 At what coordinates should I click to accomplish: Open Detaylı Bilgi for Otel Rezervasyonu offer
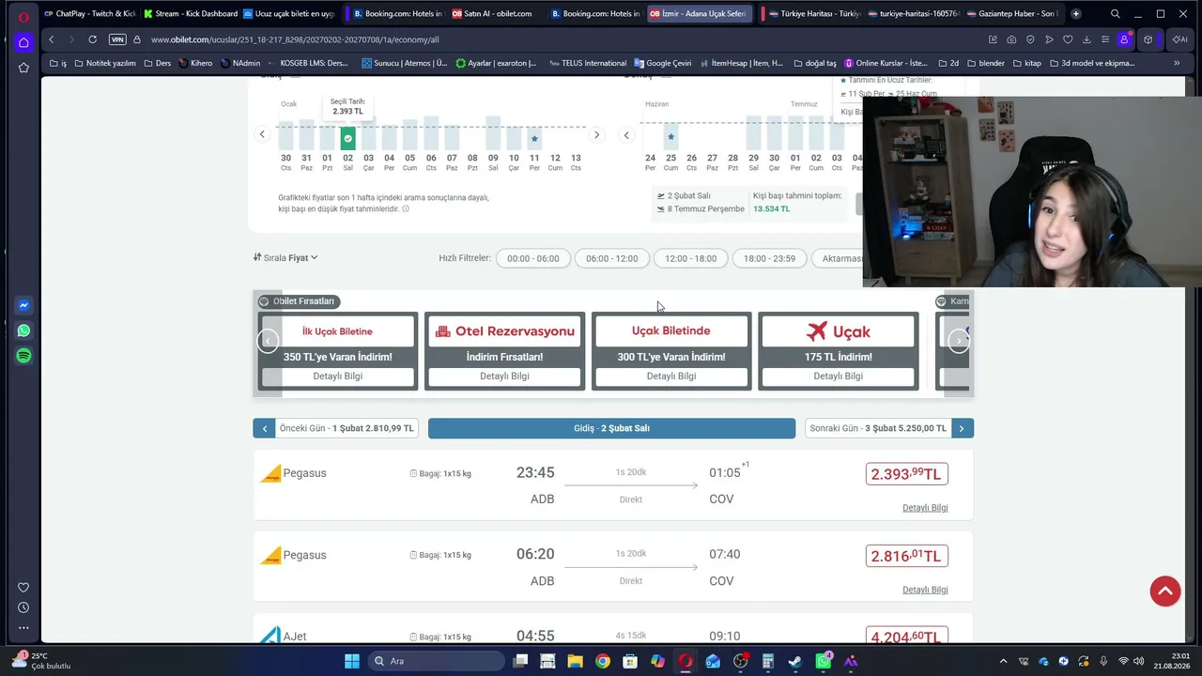pos(504,376)
